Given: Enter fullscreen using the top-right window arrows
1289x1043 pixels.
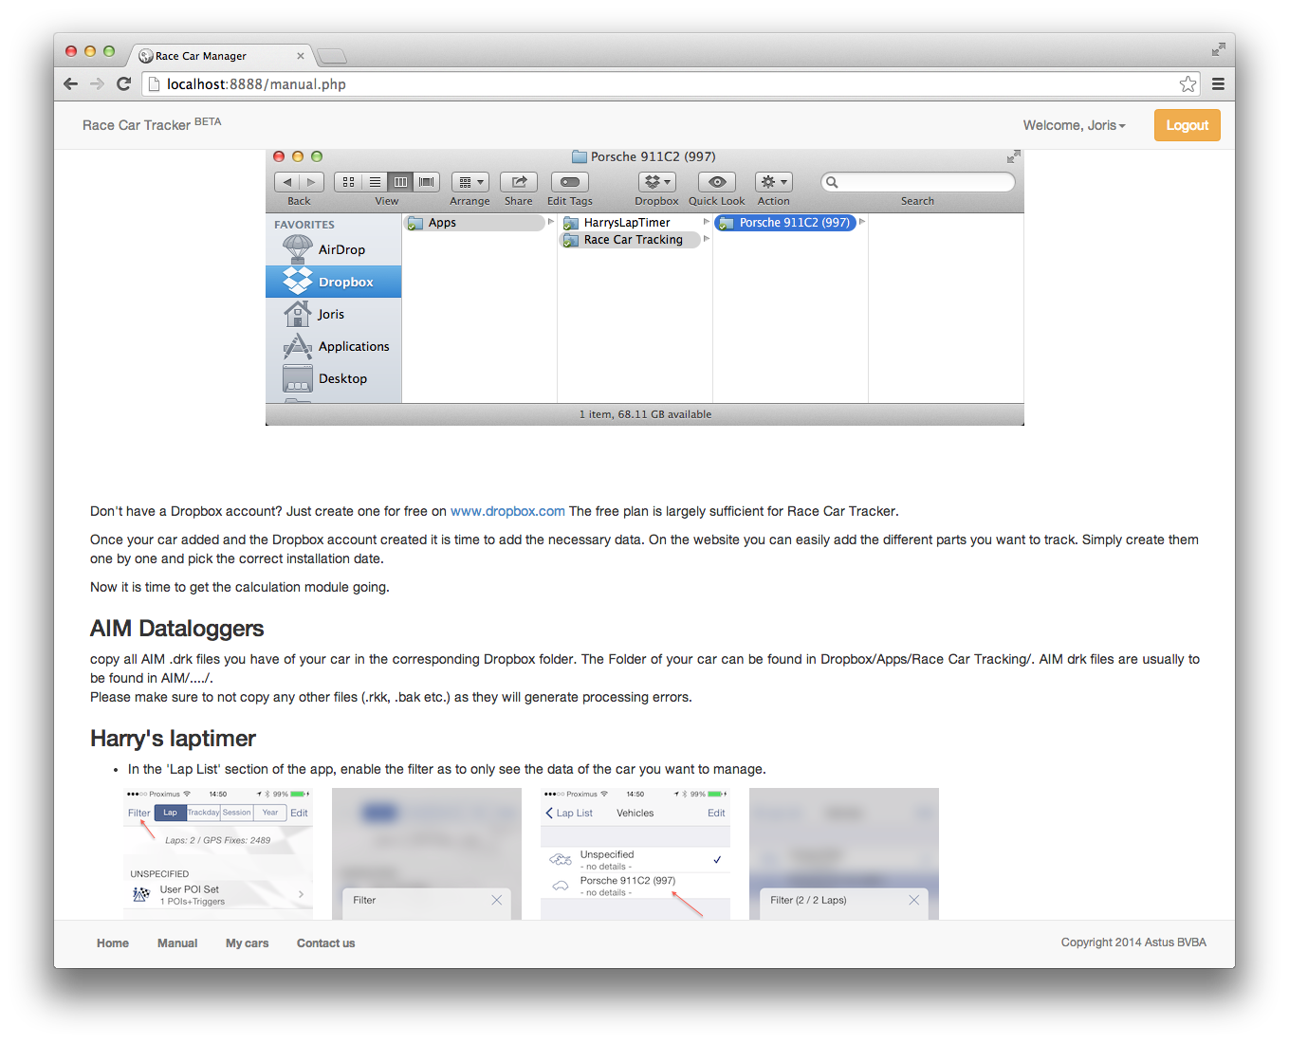Looking at the screenshot, I should pyautogui.click(x=1218, y=49).
